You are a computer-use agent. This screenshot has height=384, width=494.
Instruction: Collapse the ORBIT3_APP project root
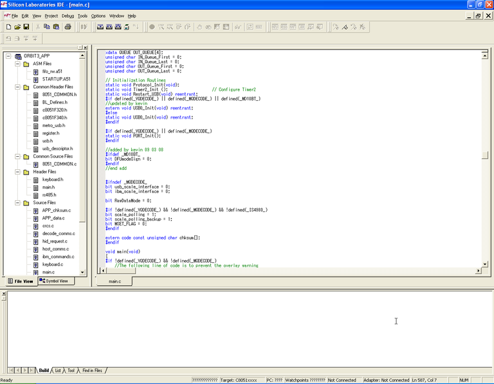click(x=8, y=56)
